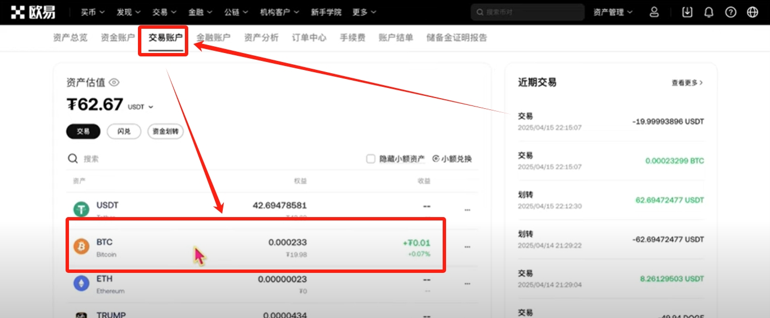This screenshot has width=770, height=318.
Task: Click the 权益 column header
Action: 300,181
